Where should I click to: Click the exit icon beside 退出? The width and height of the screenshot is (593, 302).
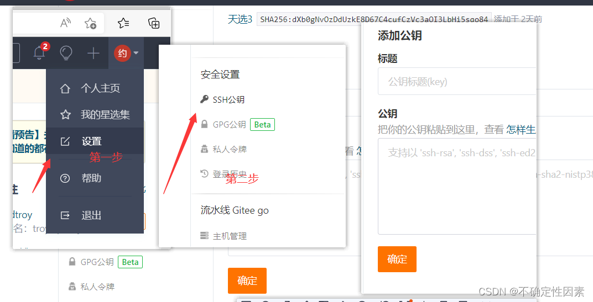(65, 215)
